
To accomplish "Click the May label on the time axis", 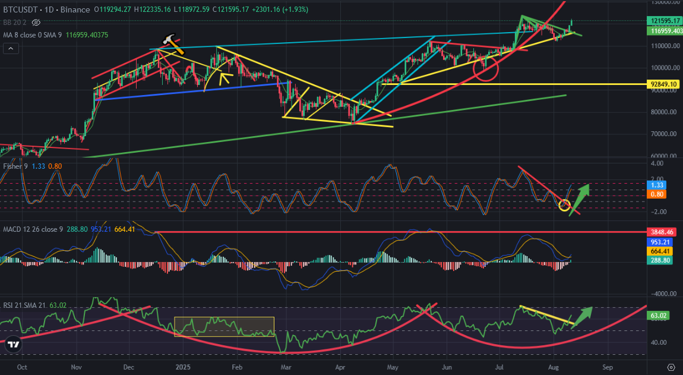I will click(393, 367).
